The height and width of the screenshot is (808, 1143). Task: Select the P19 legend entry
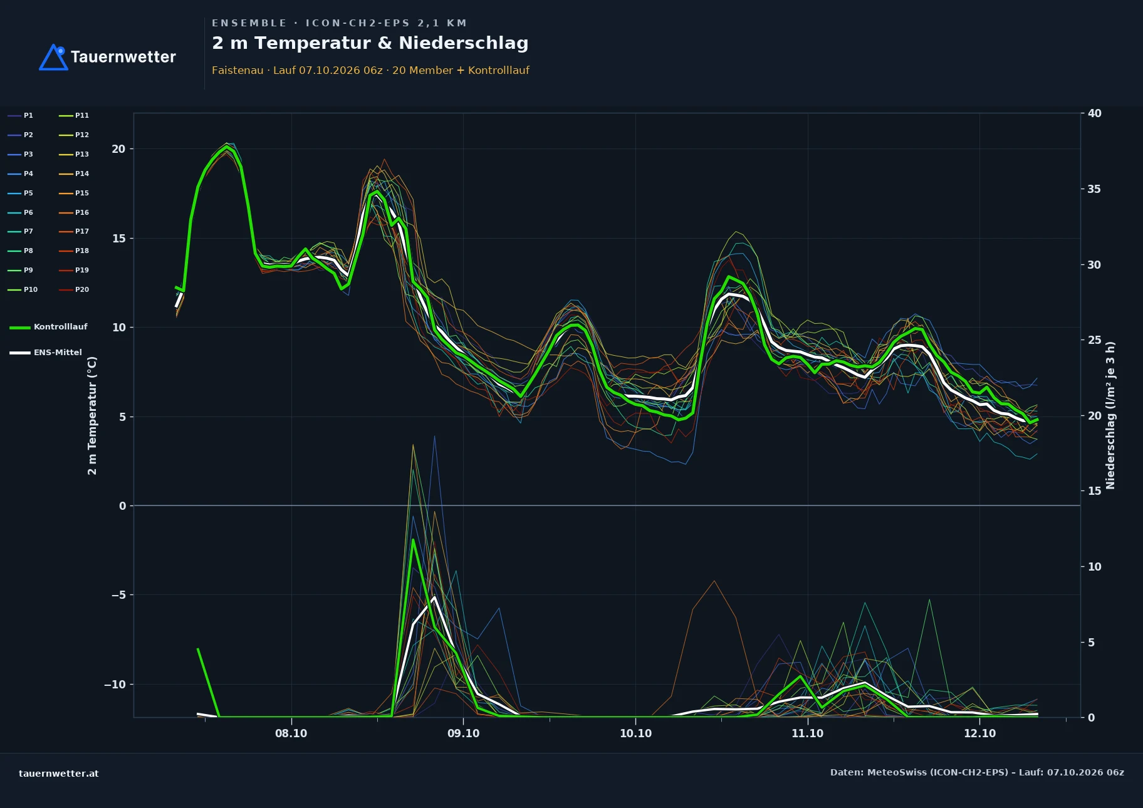(x=74, y=270)
